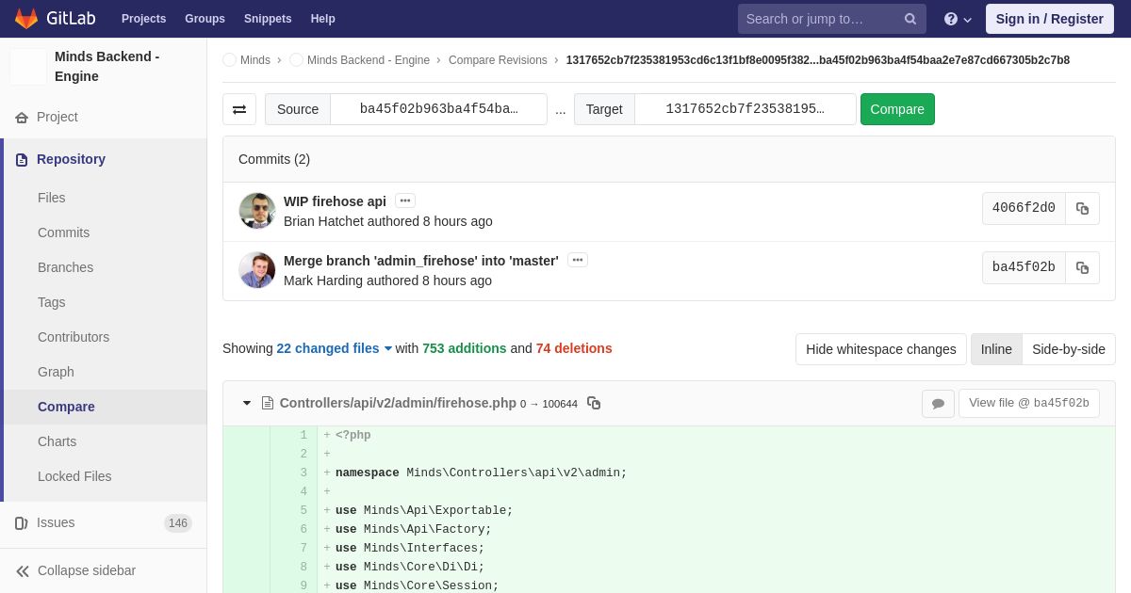The height and width of the screenshot is (593, 1131).
Task: Open Target revision dropdown
Action: [746, 109]
